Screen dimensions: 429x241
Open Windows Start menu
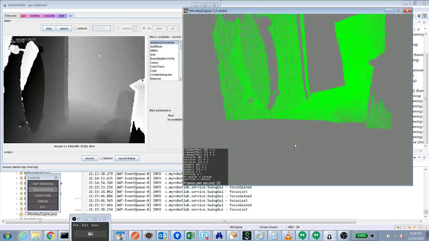click(x=7, y=236)
